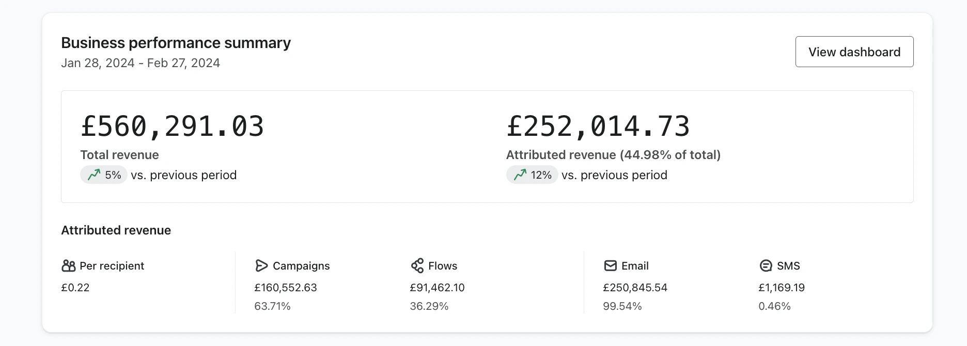Viewport: 967px width, 346px height.
Task: Click the Flows connected nodes icon
Action: [x=417, y=266]
